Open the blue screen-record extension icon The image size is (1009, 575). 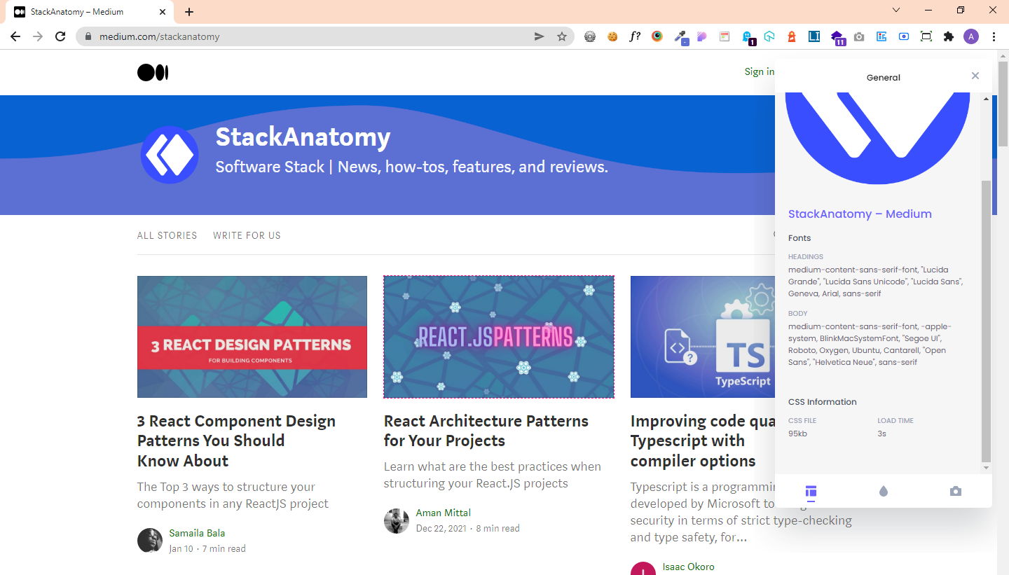[x=904, y=36]
